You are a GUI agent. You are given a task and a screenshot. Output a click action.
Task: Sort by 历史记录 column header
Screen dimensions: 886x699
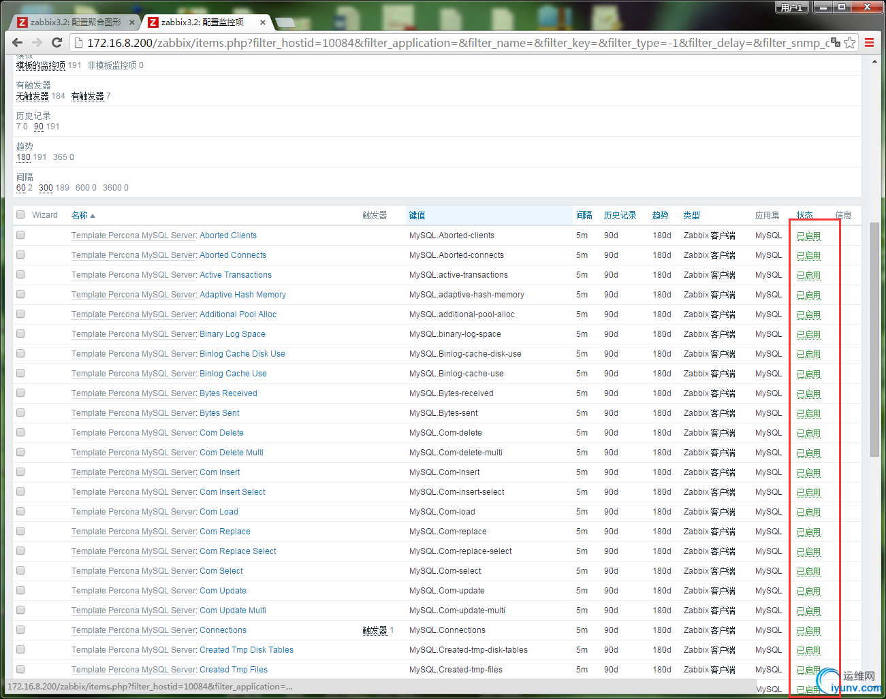click(620, 215)
